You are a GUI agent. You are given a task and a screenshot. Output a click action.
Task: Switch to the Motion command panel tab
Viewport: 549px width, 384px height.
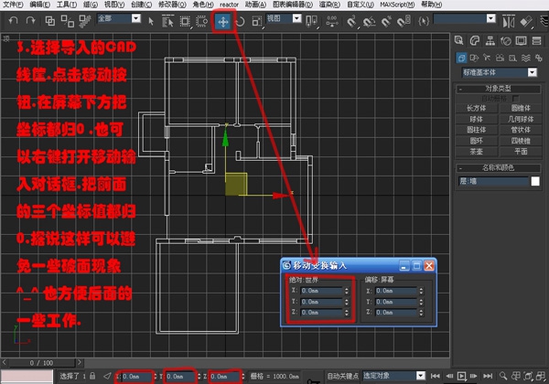coord(506,40)
